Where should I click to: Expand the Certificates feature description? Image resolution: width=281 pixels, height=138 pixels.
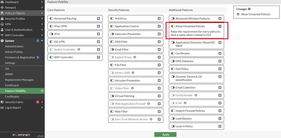pyautogui.click(x=220, y=53)
